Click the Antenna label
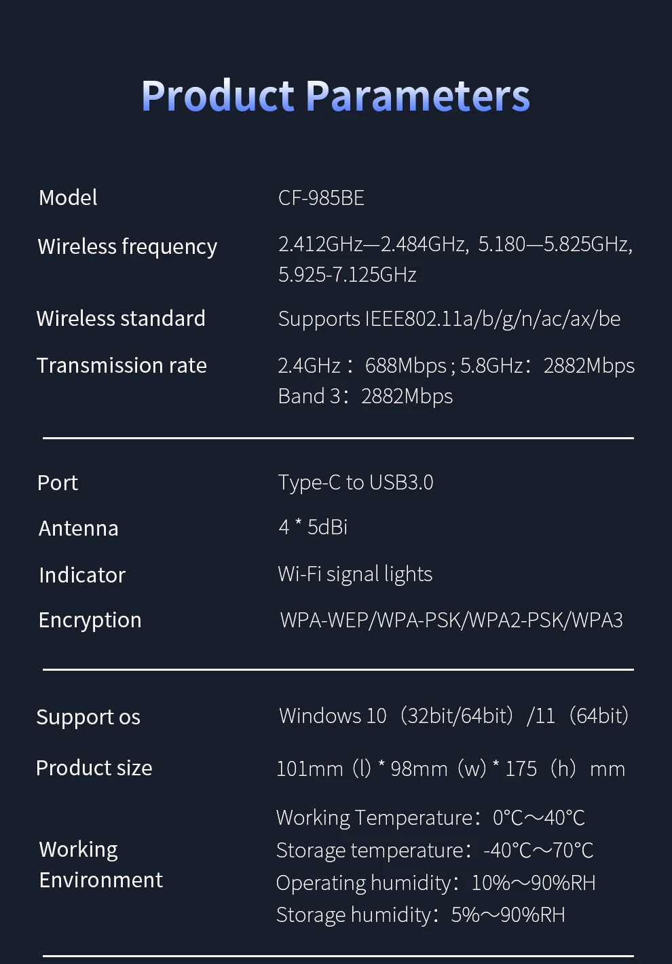The image size is (672, 964). (x=79, y=528)
